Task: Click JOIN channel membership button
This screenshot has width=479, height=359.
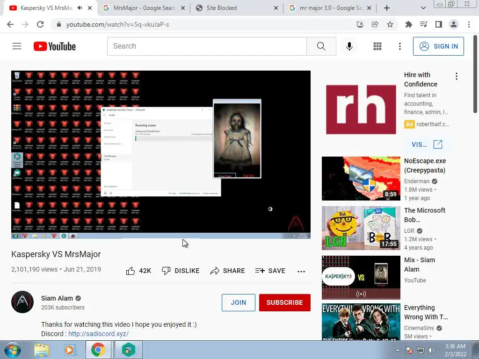Action: pyautogui.click(x=238, y=302)
